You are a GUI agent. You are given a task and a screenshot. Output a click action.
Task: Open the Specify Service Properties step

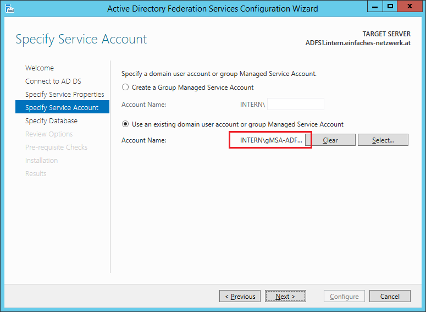click(65, 95)
